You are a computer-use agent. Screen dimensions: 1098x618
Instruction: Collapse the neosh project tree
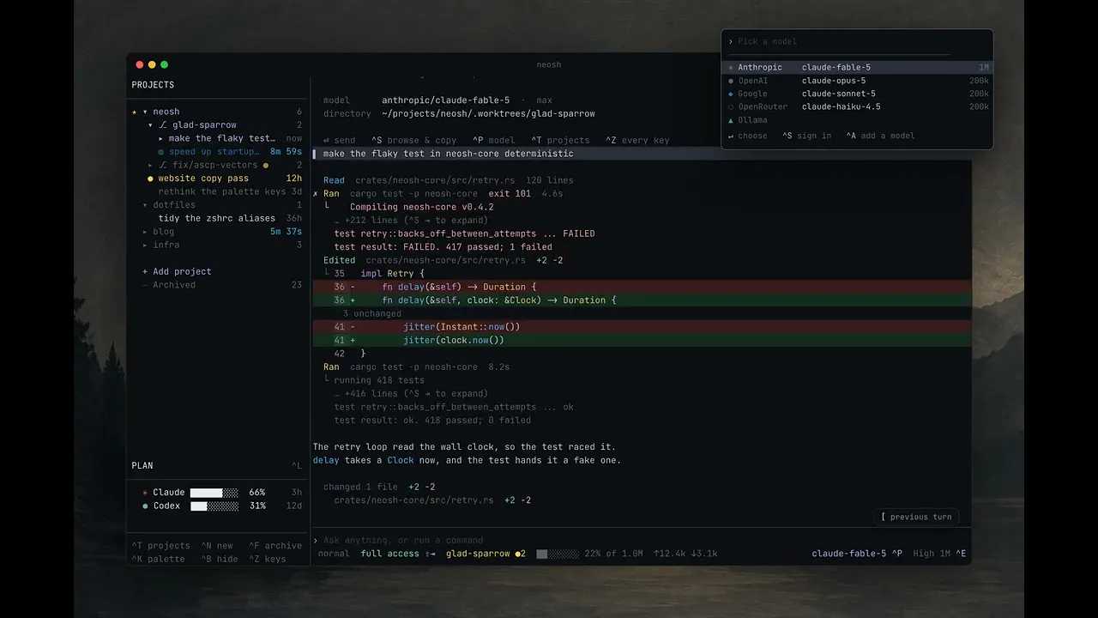(145, 112)
